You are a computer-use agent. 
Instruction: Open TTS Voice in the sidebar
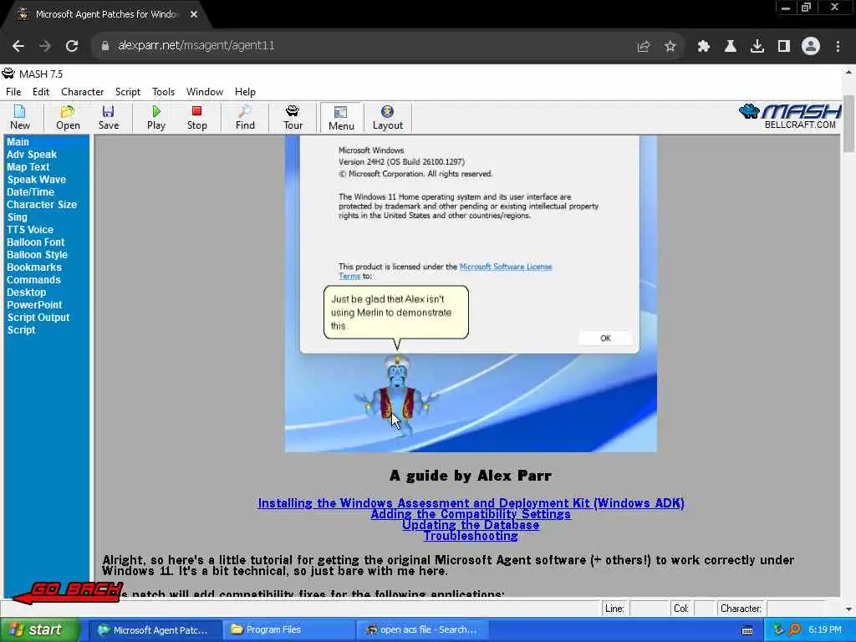[x=30, y=230]
